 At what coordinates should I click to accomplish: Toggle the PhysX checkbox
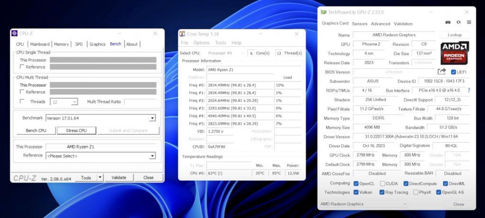click(416, 192)
